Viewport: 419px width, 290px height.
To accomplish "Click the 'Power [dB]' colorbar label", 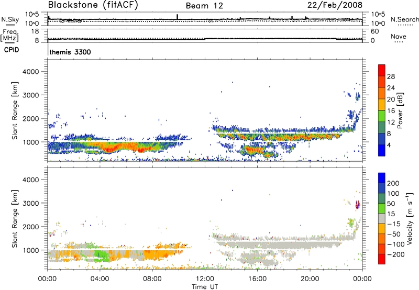I will pyautogui.click(x=400, y=110).
